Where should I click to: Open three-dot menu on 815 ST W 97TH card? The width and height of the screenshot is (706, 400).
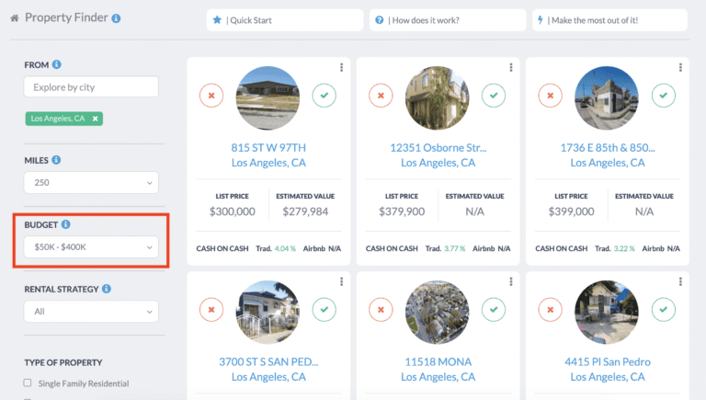click(x=341, y=67)
